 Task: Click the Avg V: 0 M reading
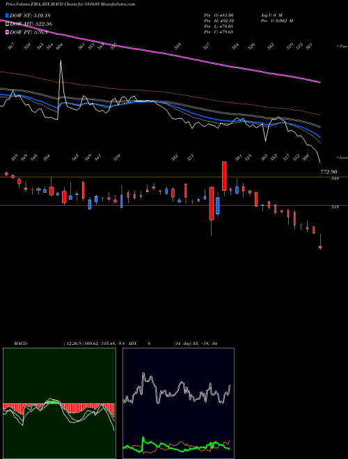[x=271, y=15]
